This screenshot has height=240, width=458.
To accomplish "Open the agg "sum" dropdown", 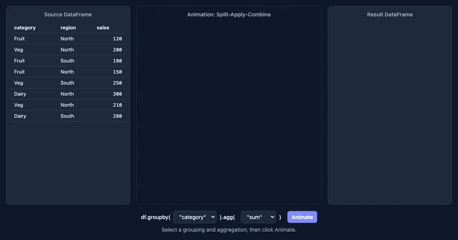I will pyautogui.click(x=258, y=217).
